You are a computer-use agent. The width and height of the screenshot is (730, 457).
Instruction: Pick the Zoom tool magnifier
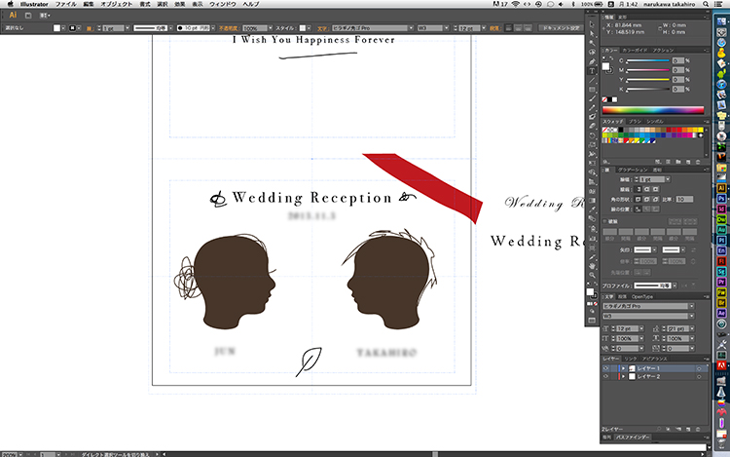593,276
